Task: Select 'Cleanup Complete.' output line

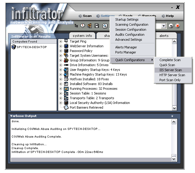Action: [x=25, y=148]
